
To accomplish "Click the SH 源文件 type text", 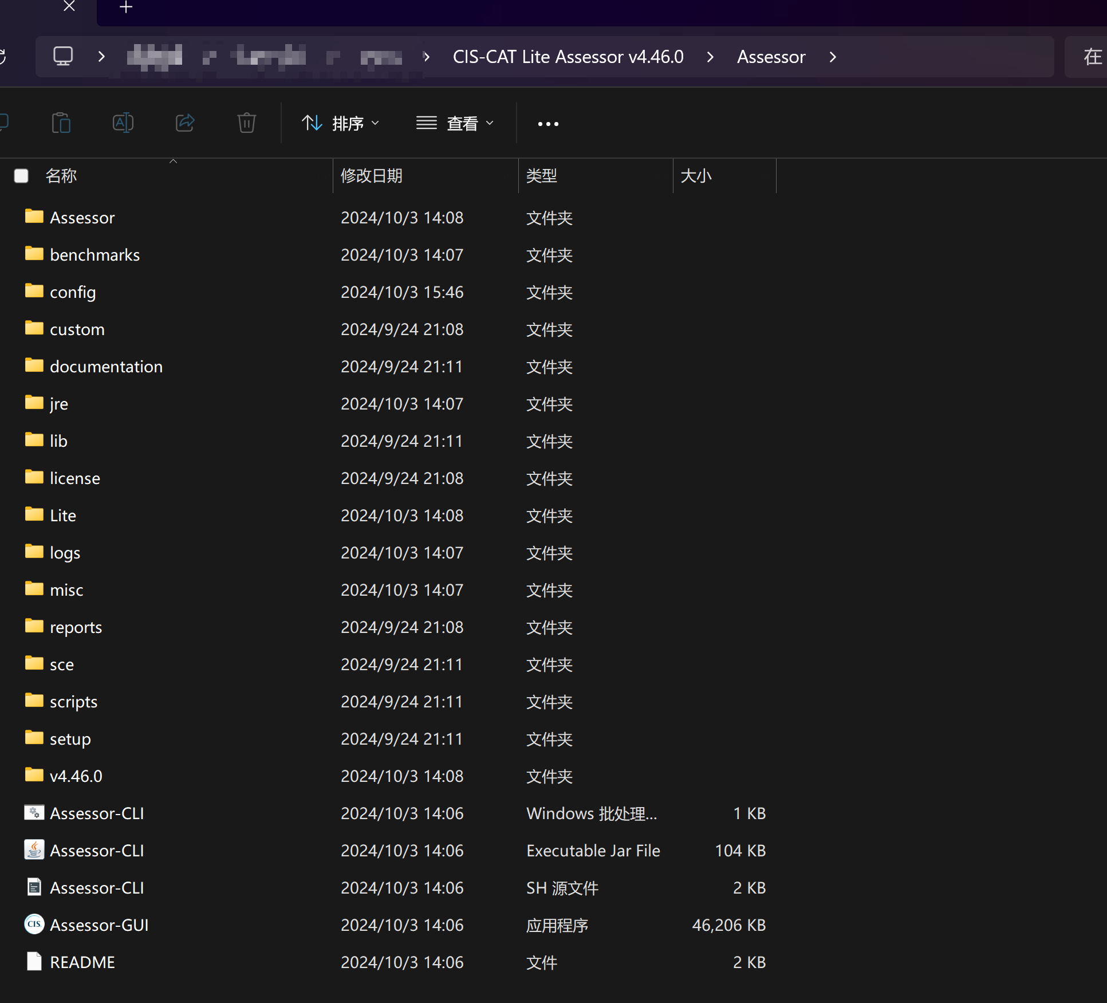I will pyautogui.click(x=562, y=888).
